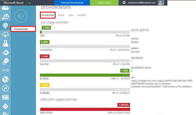Expand the Microsoft Azure chevron dropdown

(30, 3)
